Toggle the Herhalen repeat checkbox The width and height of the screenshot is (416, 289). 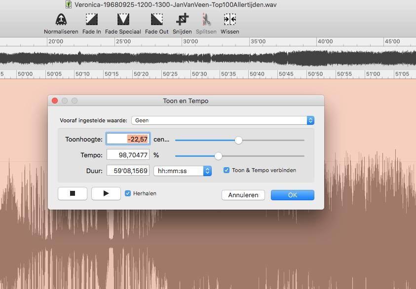(128, 193)
